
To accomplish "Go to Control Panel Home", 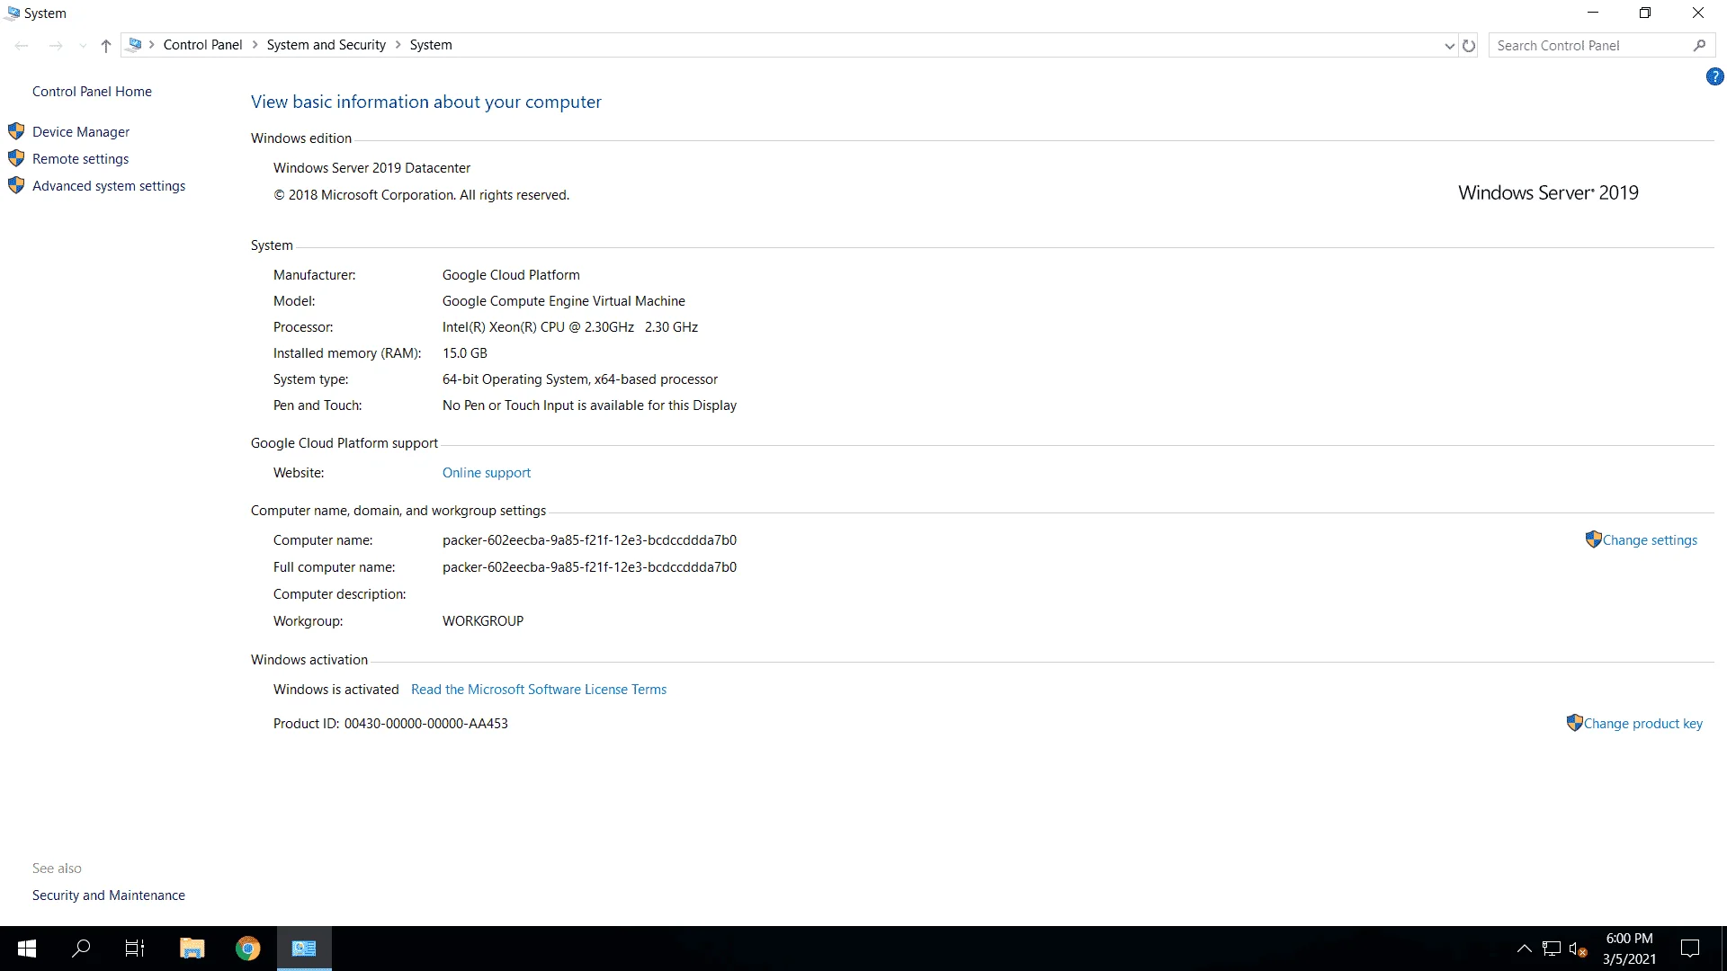I will click(92, 92).
